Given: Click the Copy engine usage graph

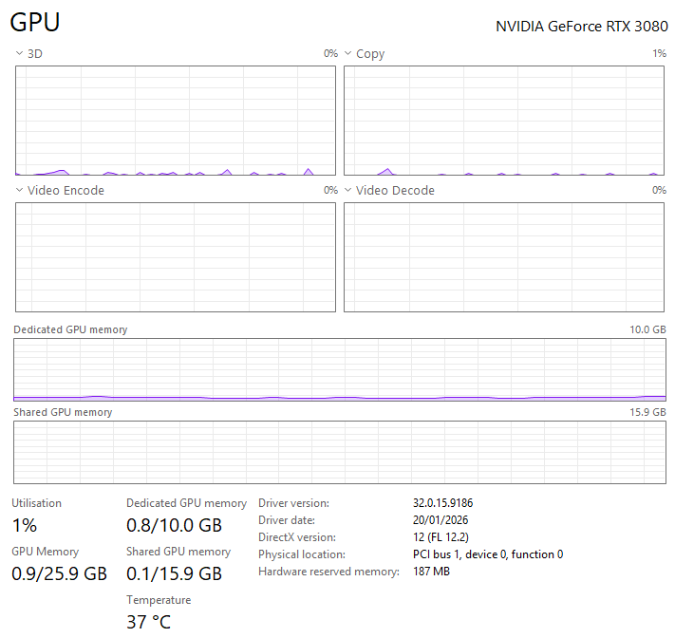Looking at the screenshot, I should (504, 121).
